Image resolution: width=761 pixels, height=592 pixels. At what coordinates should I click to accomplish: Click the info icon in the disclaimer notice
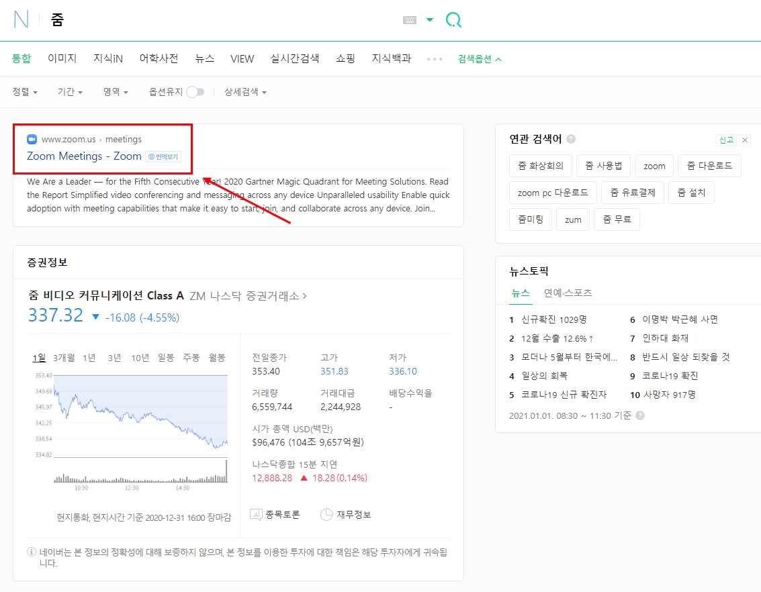pos(30,552)
